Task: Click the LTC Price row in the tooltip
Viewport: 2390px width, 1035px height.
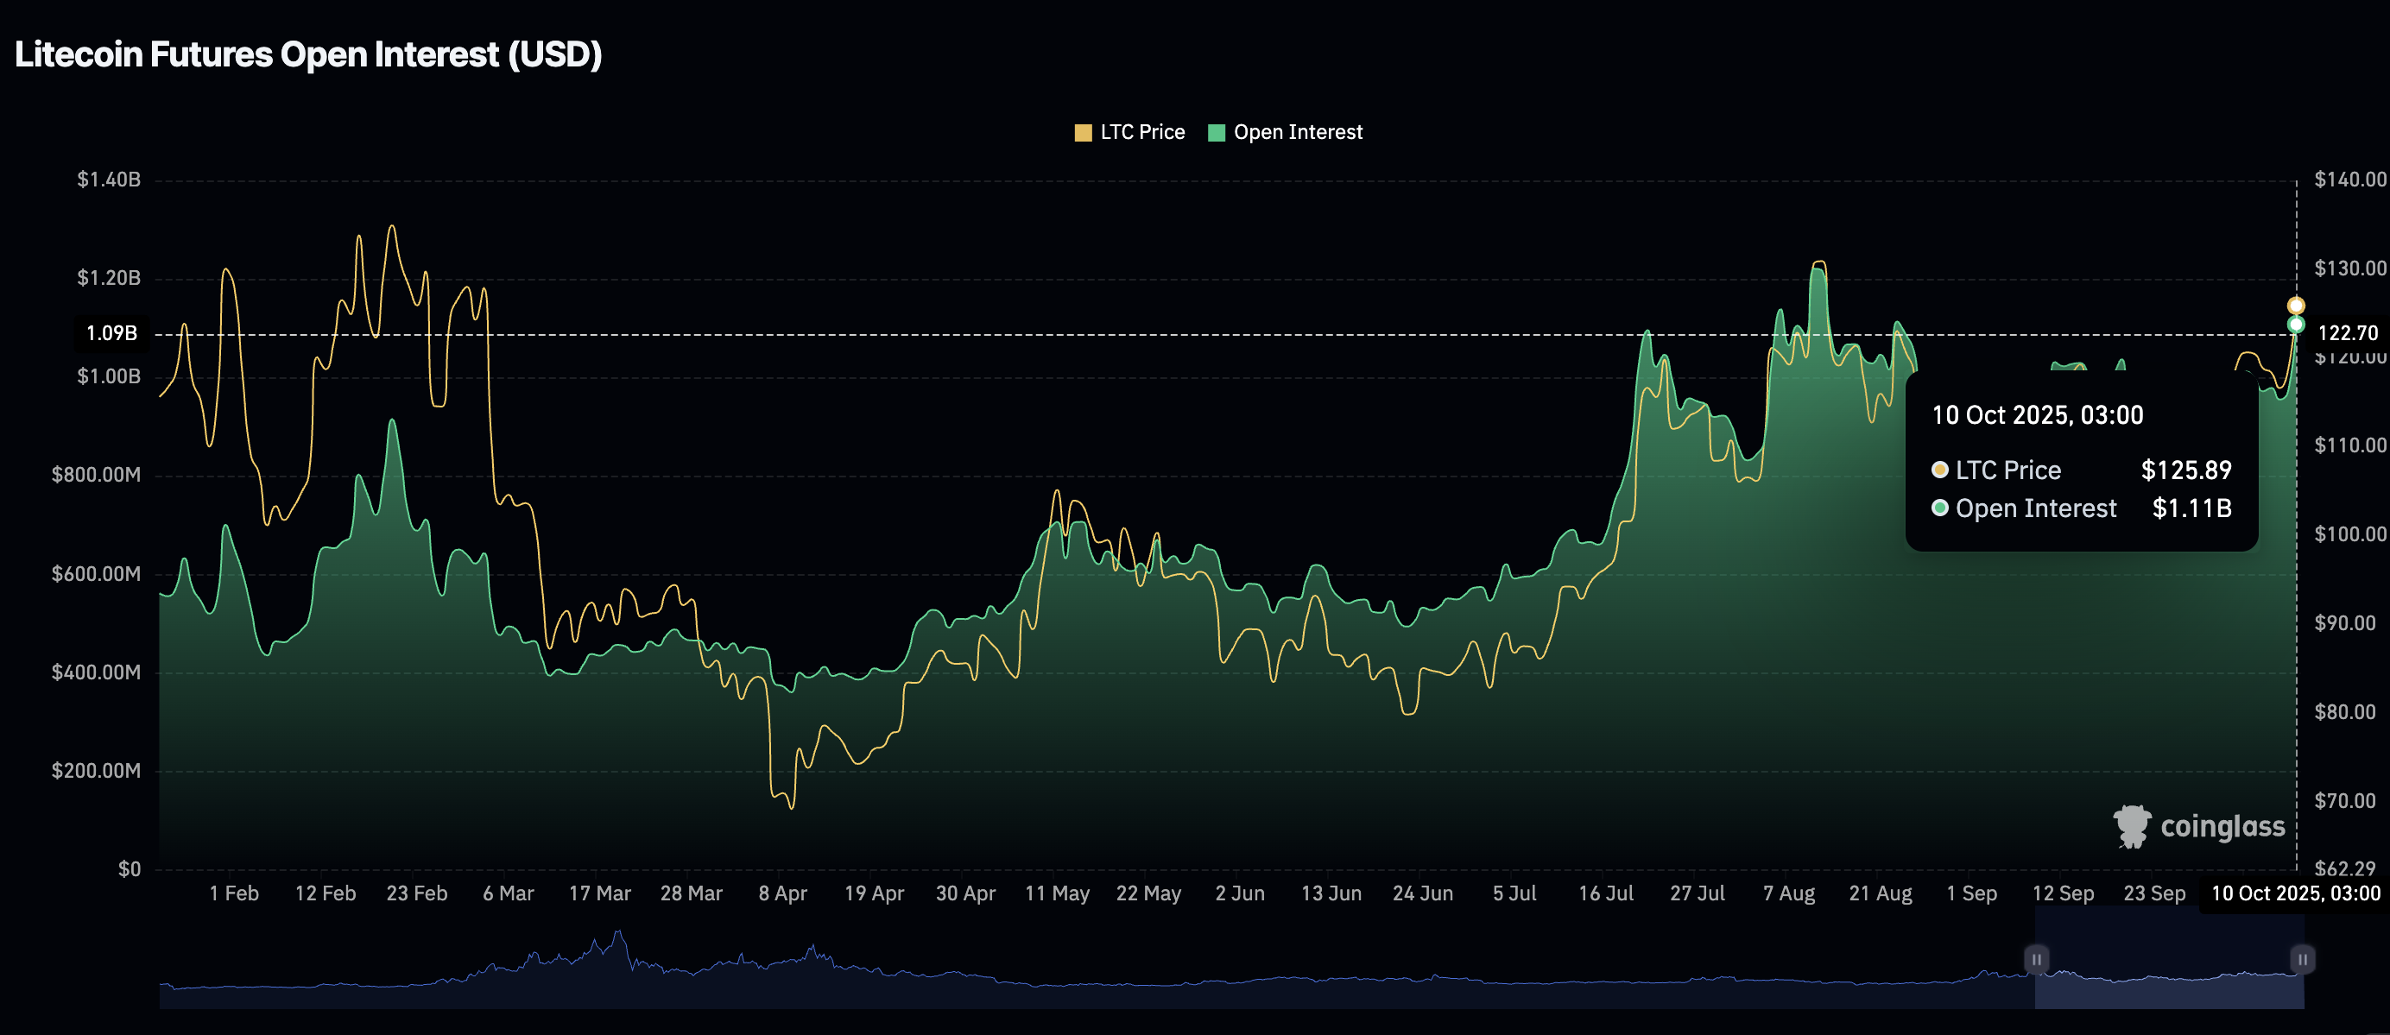Action: [2081, 470]
